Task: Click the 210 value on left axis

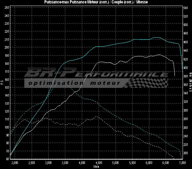Action: click(7, 40)
